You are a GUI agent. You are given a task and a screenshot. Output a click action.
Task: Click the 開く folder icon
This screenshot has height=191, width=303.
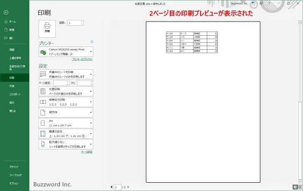click(x=6, y=38)
